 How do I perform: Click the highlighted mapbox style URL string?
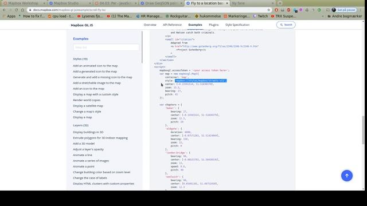pos(201,81)
